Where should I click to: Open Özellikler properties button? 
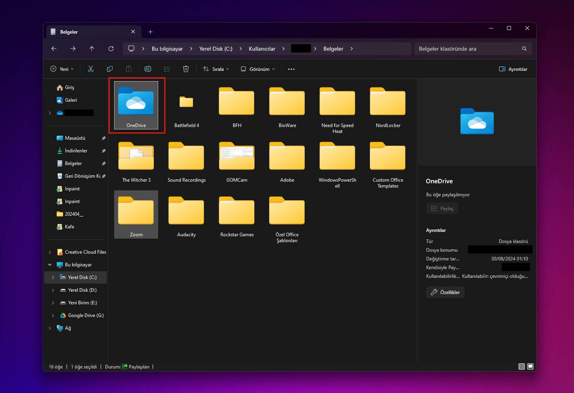[x=445, y=292]
